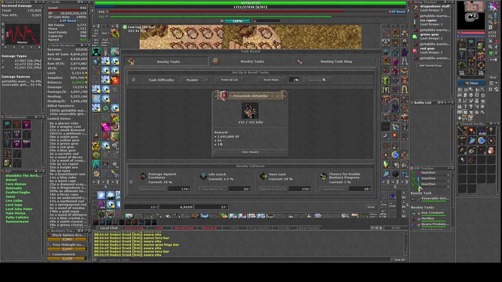Open the hamburger menu dropdown under Stop

(493, 83)
